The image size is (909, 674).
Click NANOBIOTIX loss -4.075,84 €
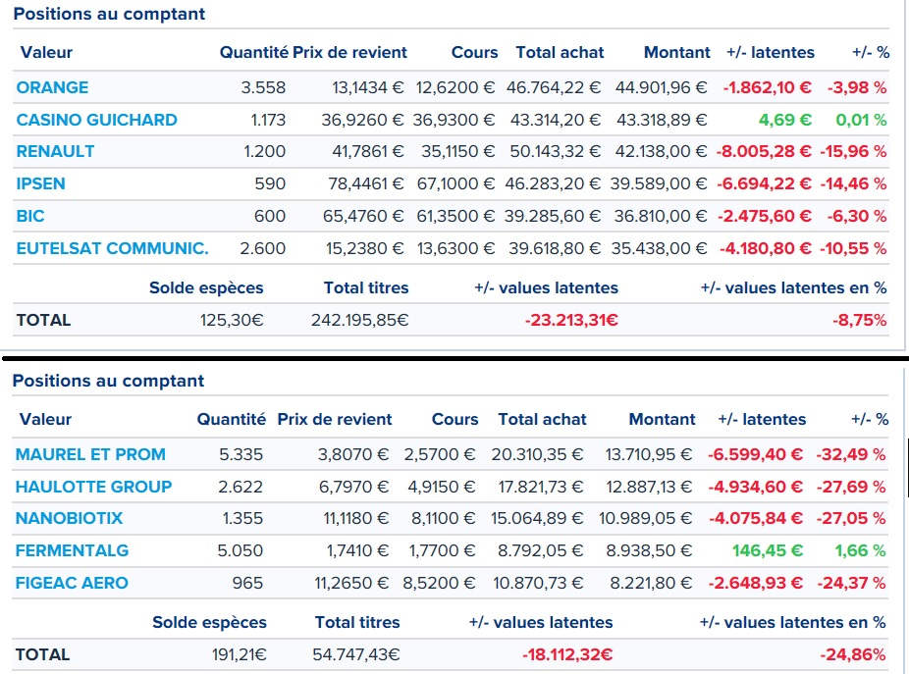pos(757,518)
